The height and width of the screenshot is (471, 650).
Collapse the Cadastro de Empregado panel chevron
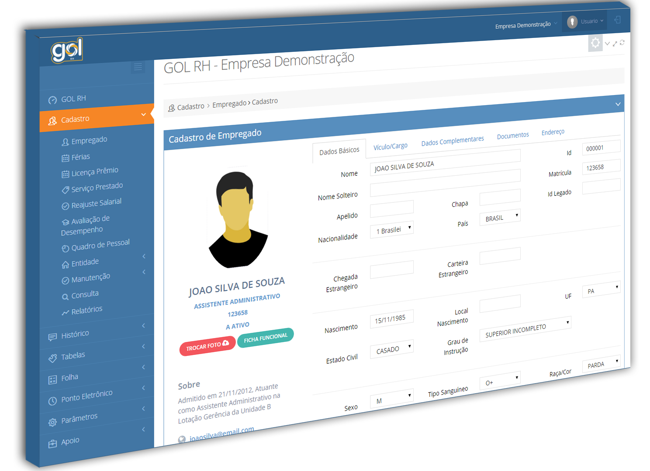pos(618,104)
